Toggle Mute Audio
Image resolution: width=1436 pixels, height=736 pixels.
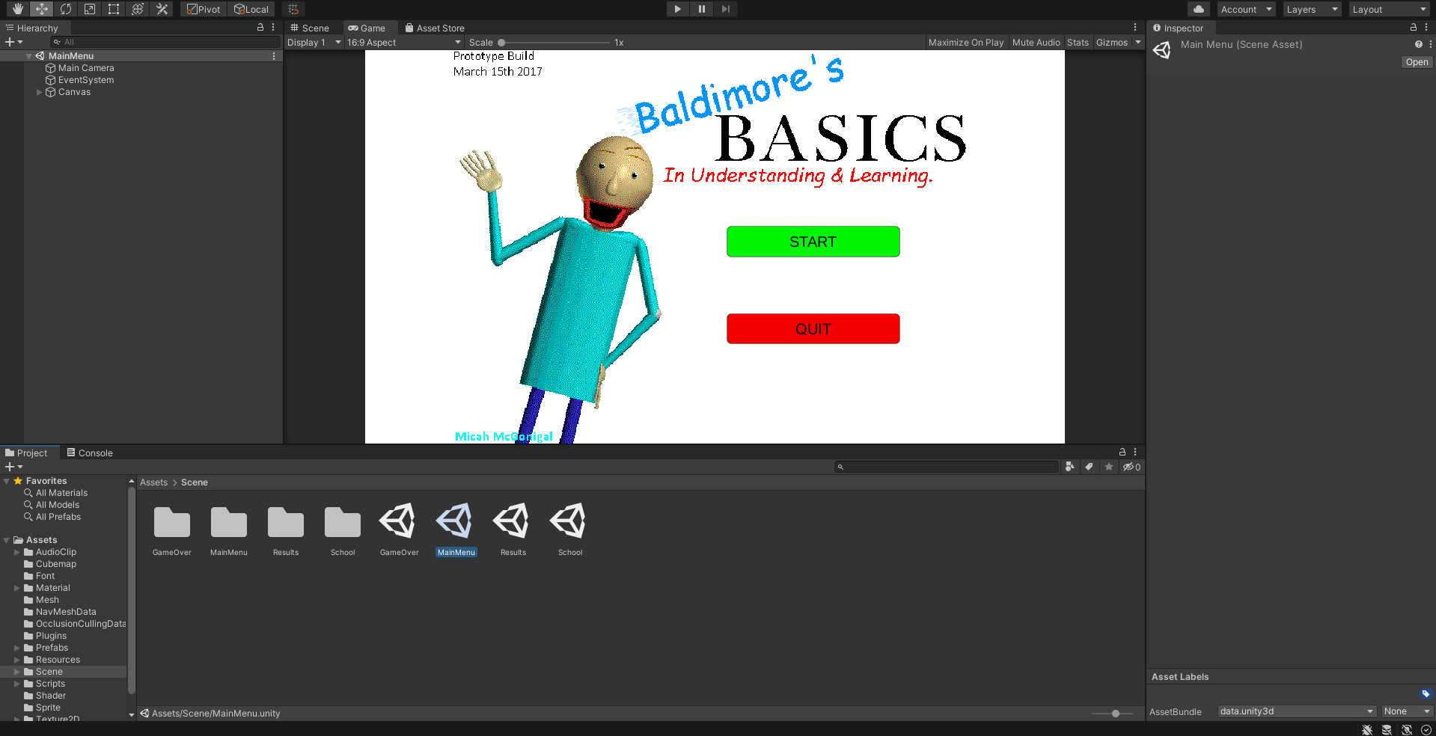coord(1036,43)
